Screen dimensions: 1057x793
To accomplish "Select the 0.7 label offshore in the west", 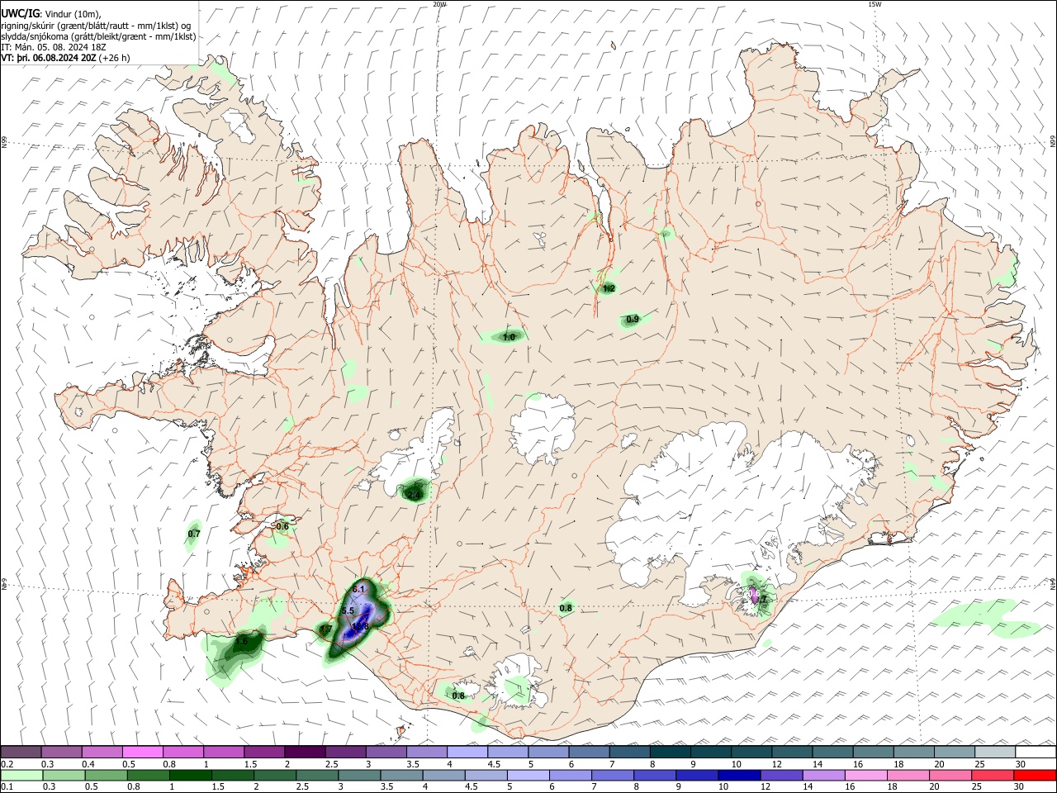I will point(194,534).
